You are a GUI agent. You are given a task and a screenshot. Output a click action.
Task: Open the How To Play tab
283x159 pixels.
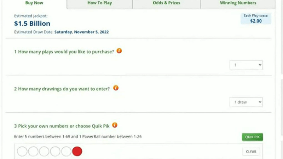point(100,3)
